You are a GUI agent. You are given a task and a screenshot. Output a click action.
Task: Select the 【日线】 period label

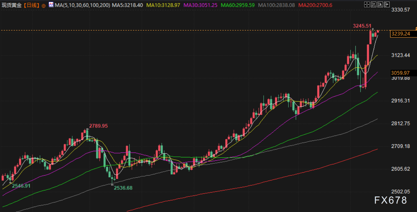tap(31, 5)
